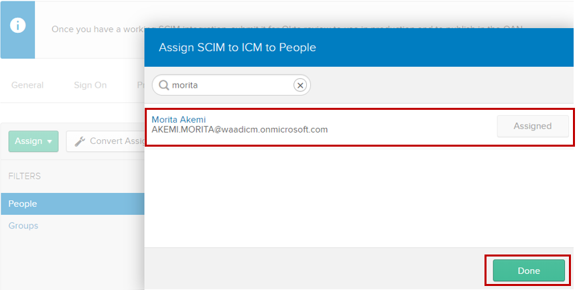Click the Assigned button for Morita Akemi

(532, 126)
